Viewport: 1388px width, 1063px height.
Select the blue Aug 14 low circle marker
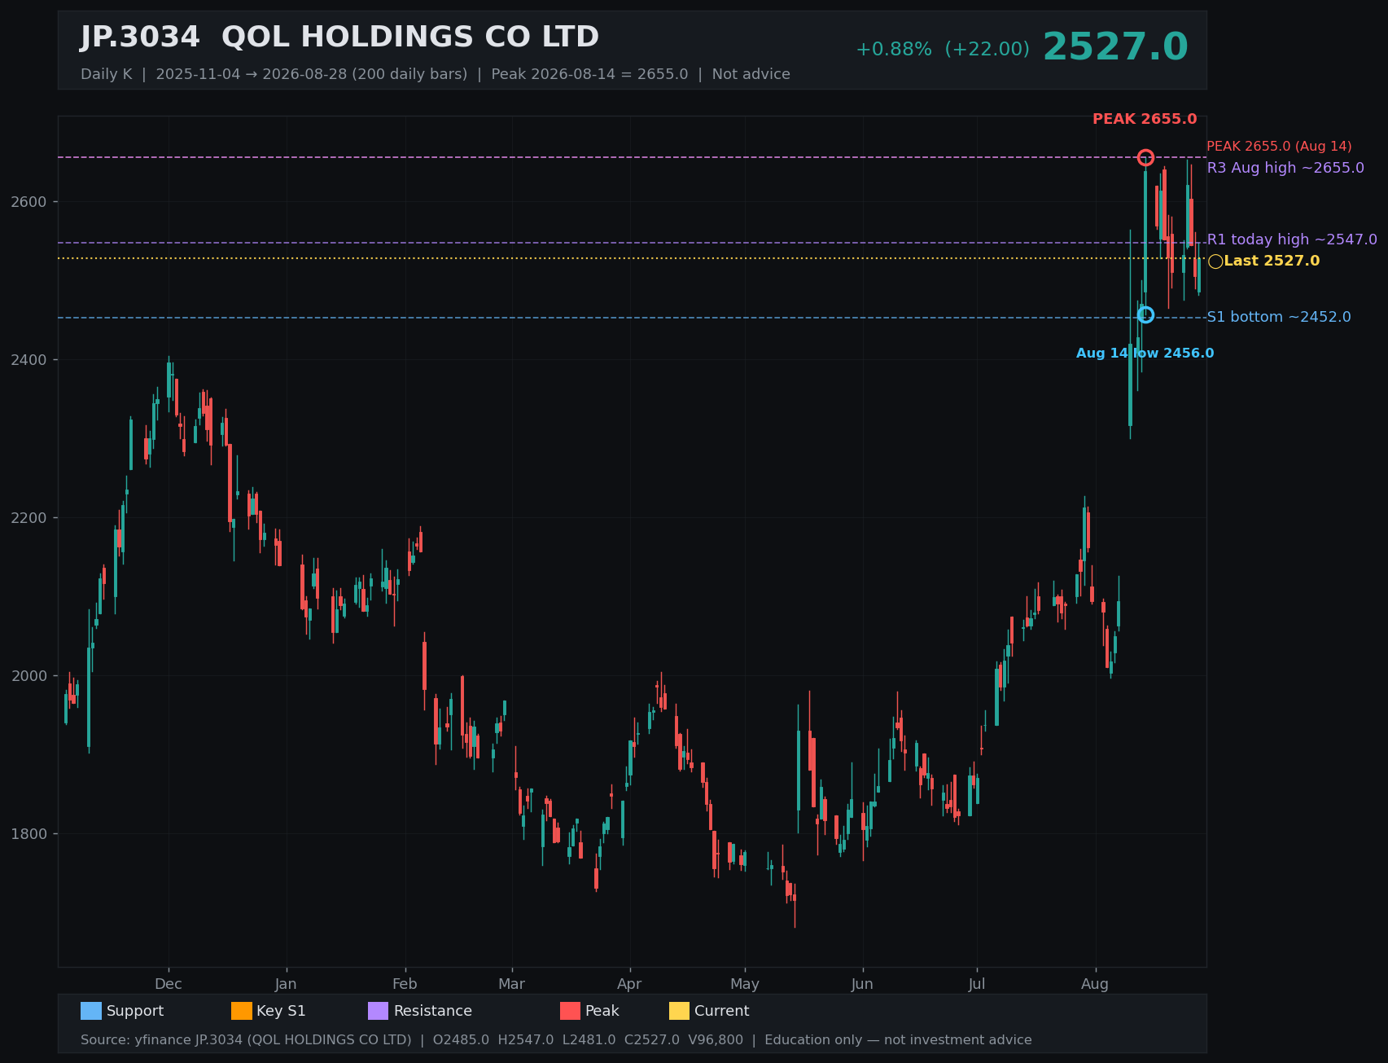pyautogui.click(x=1145, y=314)
